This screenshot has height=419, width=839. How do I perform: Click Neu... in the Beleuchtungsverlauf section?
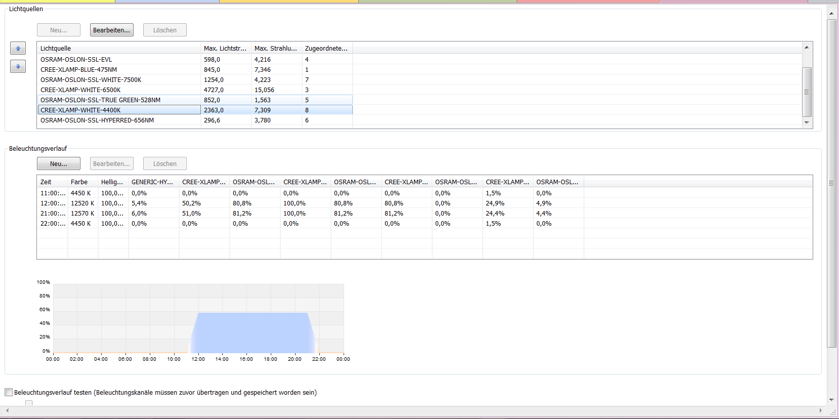coord(59,164)
